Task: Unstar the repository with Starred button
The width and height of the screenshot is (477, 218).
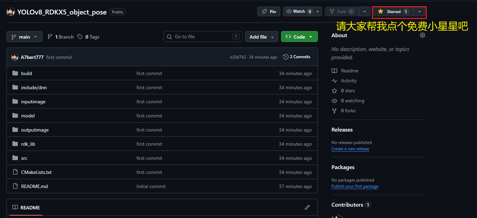Action: click(393, 11)
